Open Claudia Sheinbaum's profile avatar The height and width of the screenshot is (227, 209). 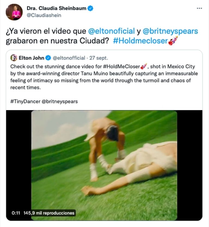tap(14, 12)
